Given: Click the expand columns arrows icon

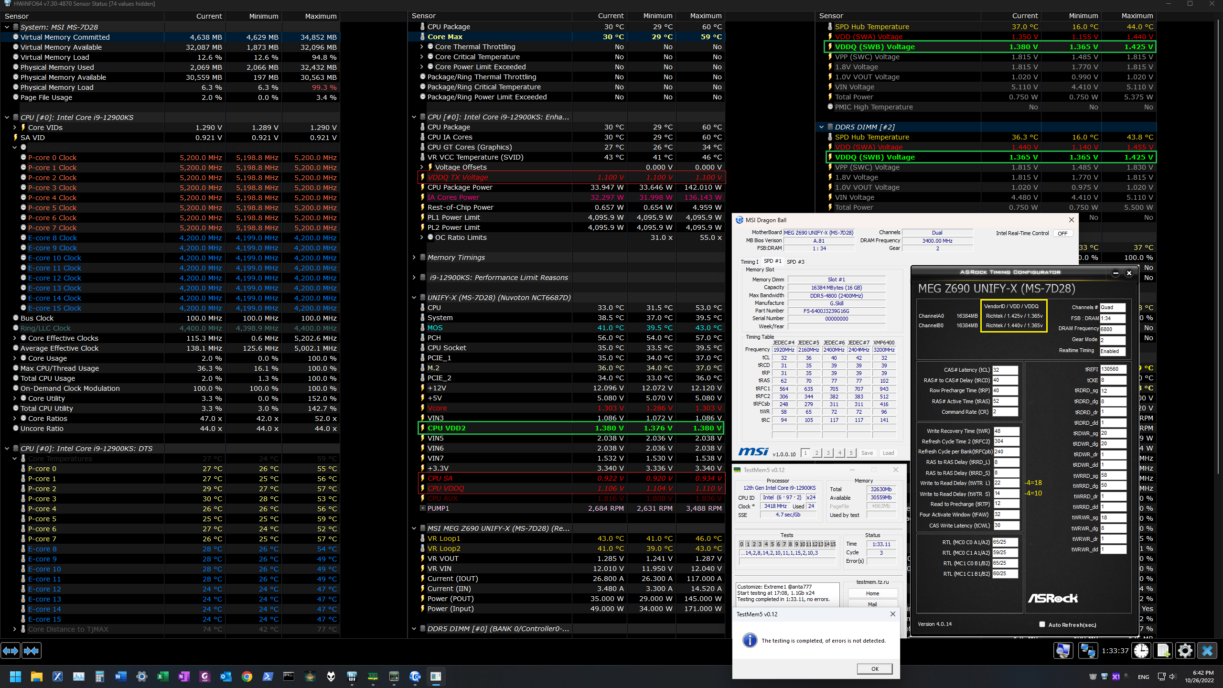Looking at the screenshot, I should [11, 651].
